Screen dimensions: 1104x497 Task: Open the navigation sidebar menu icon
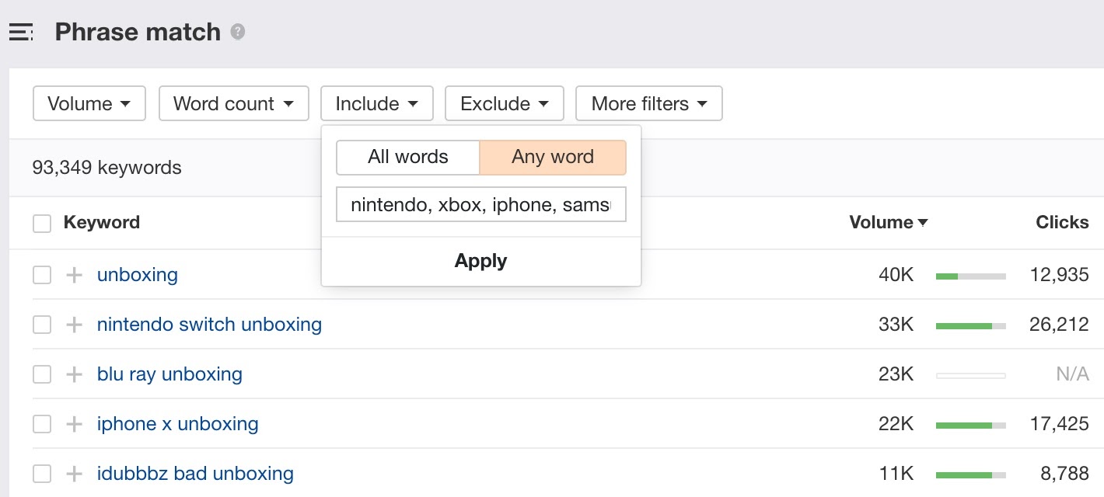coord(21,32)
